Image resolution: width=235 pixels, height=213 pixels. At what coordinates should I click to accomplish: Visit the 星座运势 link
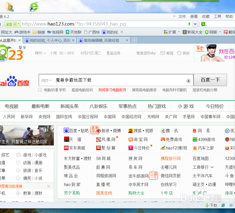(x=113, y=53)
